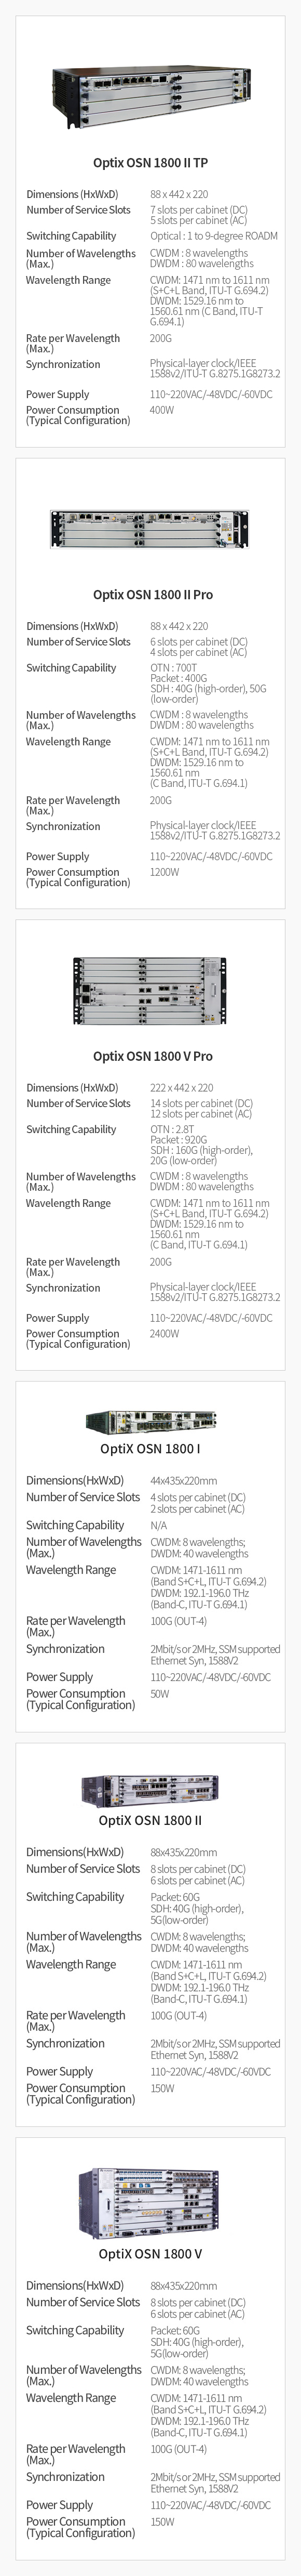The image size is (301, 2576).
Task: Click the 222 x 442 x 220 dimensions value
Action: coord(182,1087)
